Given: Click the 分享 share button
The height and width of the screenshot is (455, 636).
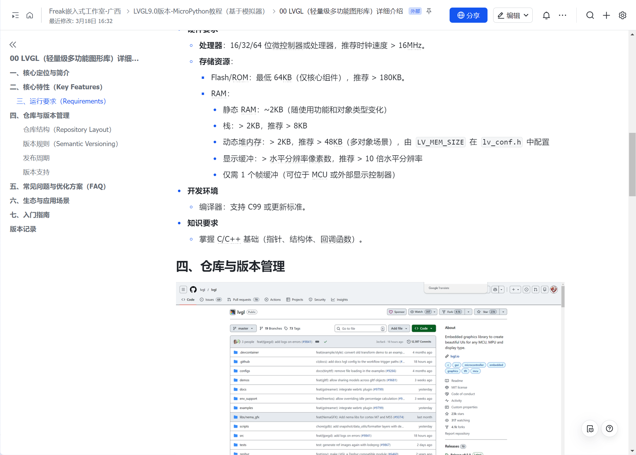Looking at the screenshot, I should [468, 15].
